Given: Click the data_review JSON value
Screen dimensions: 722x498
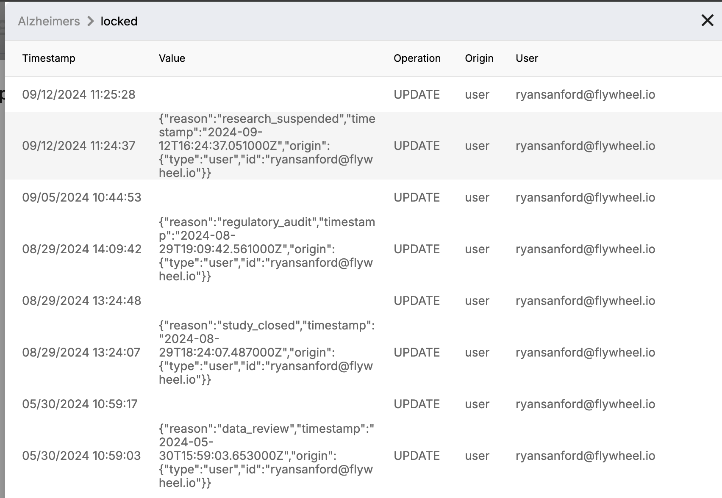Looking at the screenshot, I should point(267,456).
